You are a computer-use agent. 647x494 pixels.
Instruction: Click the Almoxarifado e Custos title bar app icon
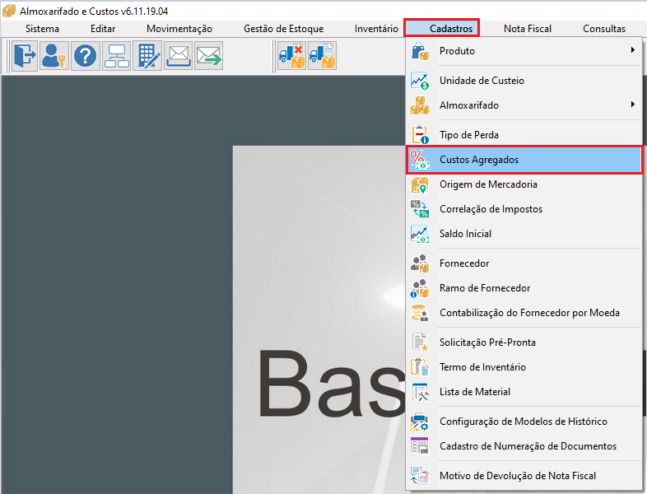pos(9,12)
